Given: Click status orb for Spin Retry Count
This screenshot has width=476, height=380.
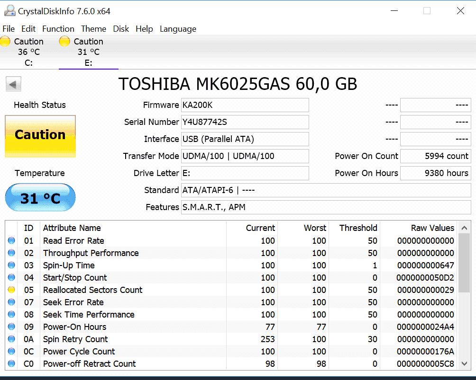Looking at the screenshot, I should pos(11,339).
